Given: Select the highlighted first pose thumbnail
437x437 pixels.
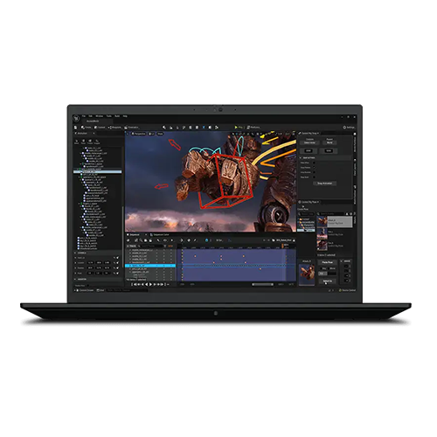Looking at the screenshot, I should pos(322,221).
